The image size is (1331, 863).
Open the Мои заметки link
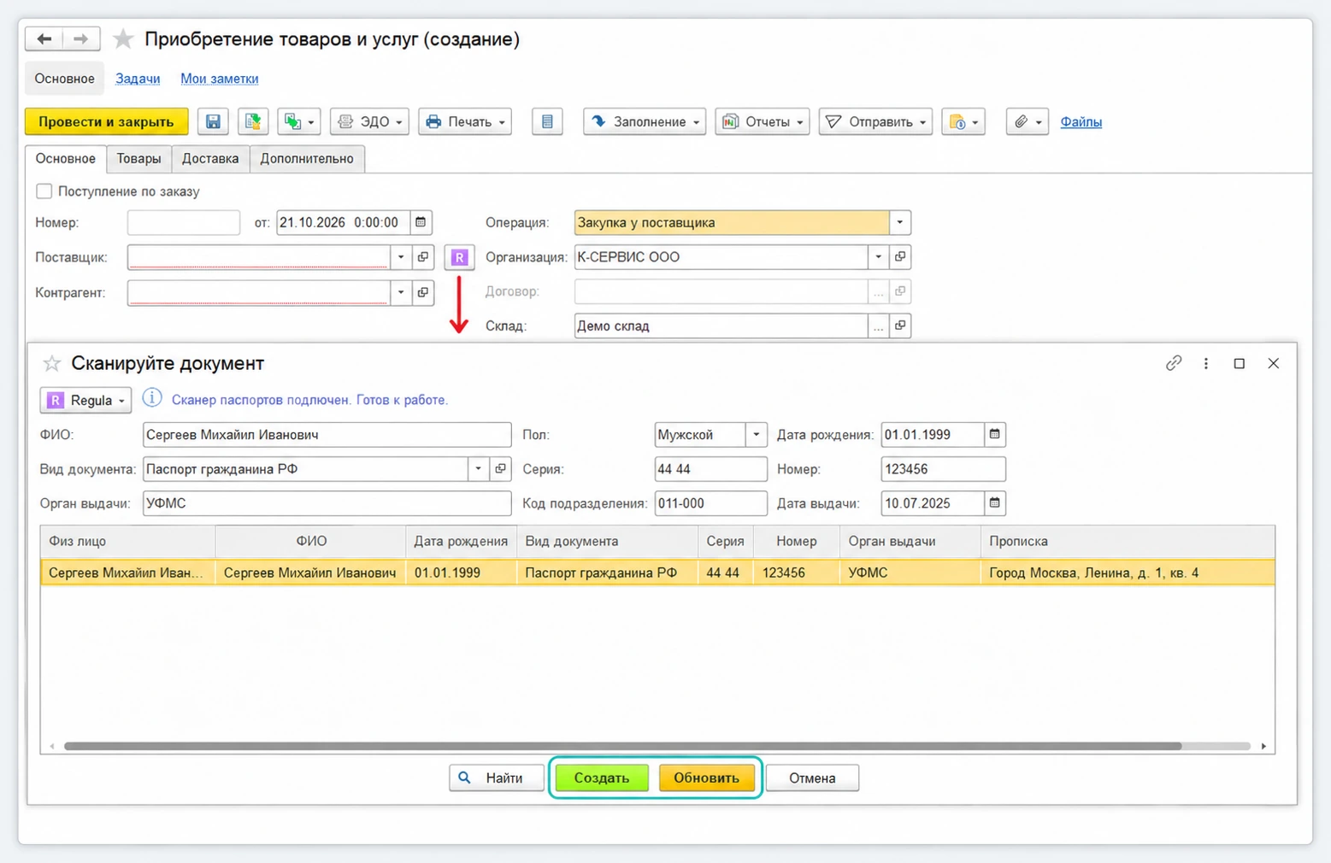(220, 79)
